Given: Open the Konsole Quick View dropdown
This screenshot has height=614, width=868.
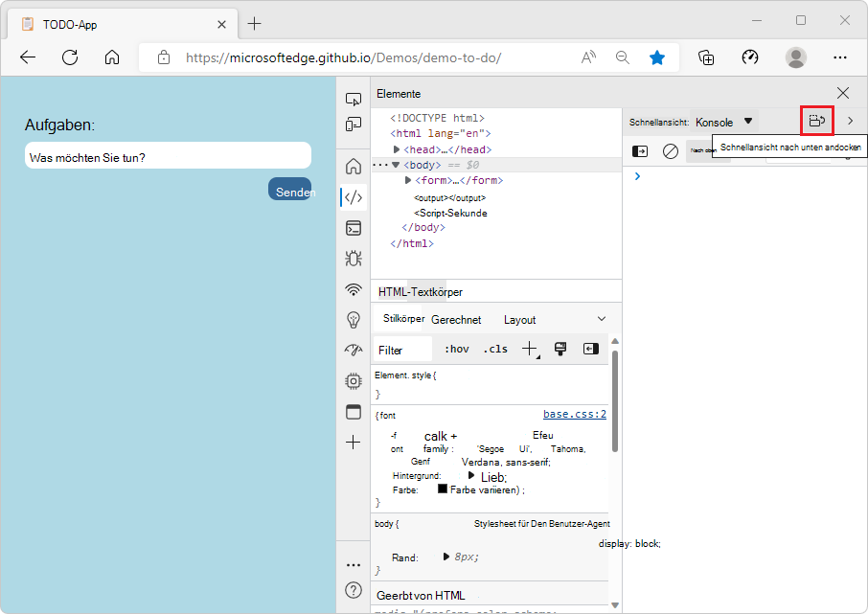Looking at the screenshot, I should [724, 122].
